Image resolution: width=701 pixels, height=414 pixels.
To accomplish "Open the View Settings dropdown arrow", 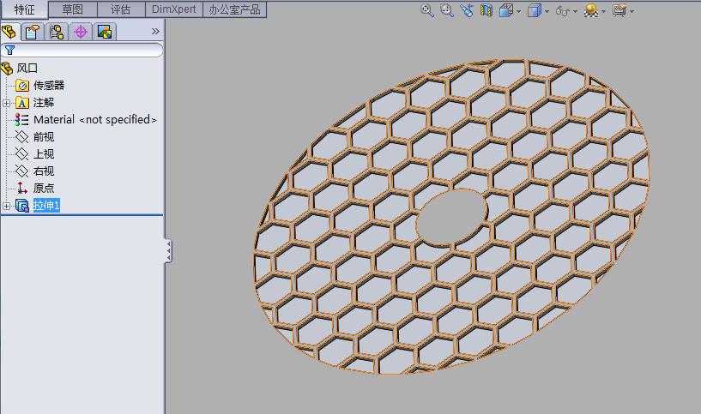I will [632, 12].
